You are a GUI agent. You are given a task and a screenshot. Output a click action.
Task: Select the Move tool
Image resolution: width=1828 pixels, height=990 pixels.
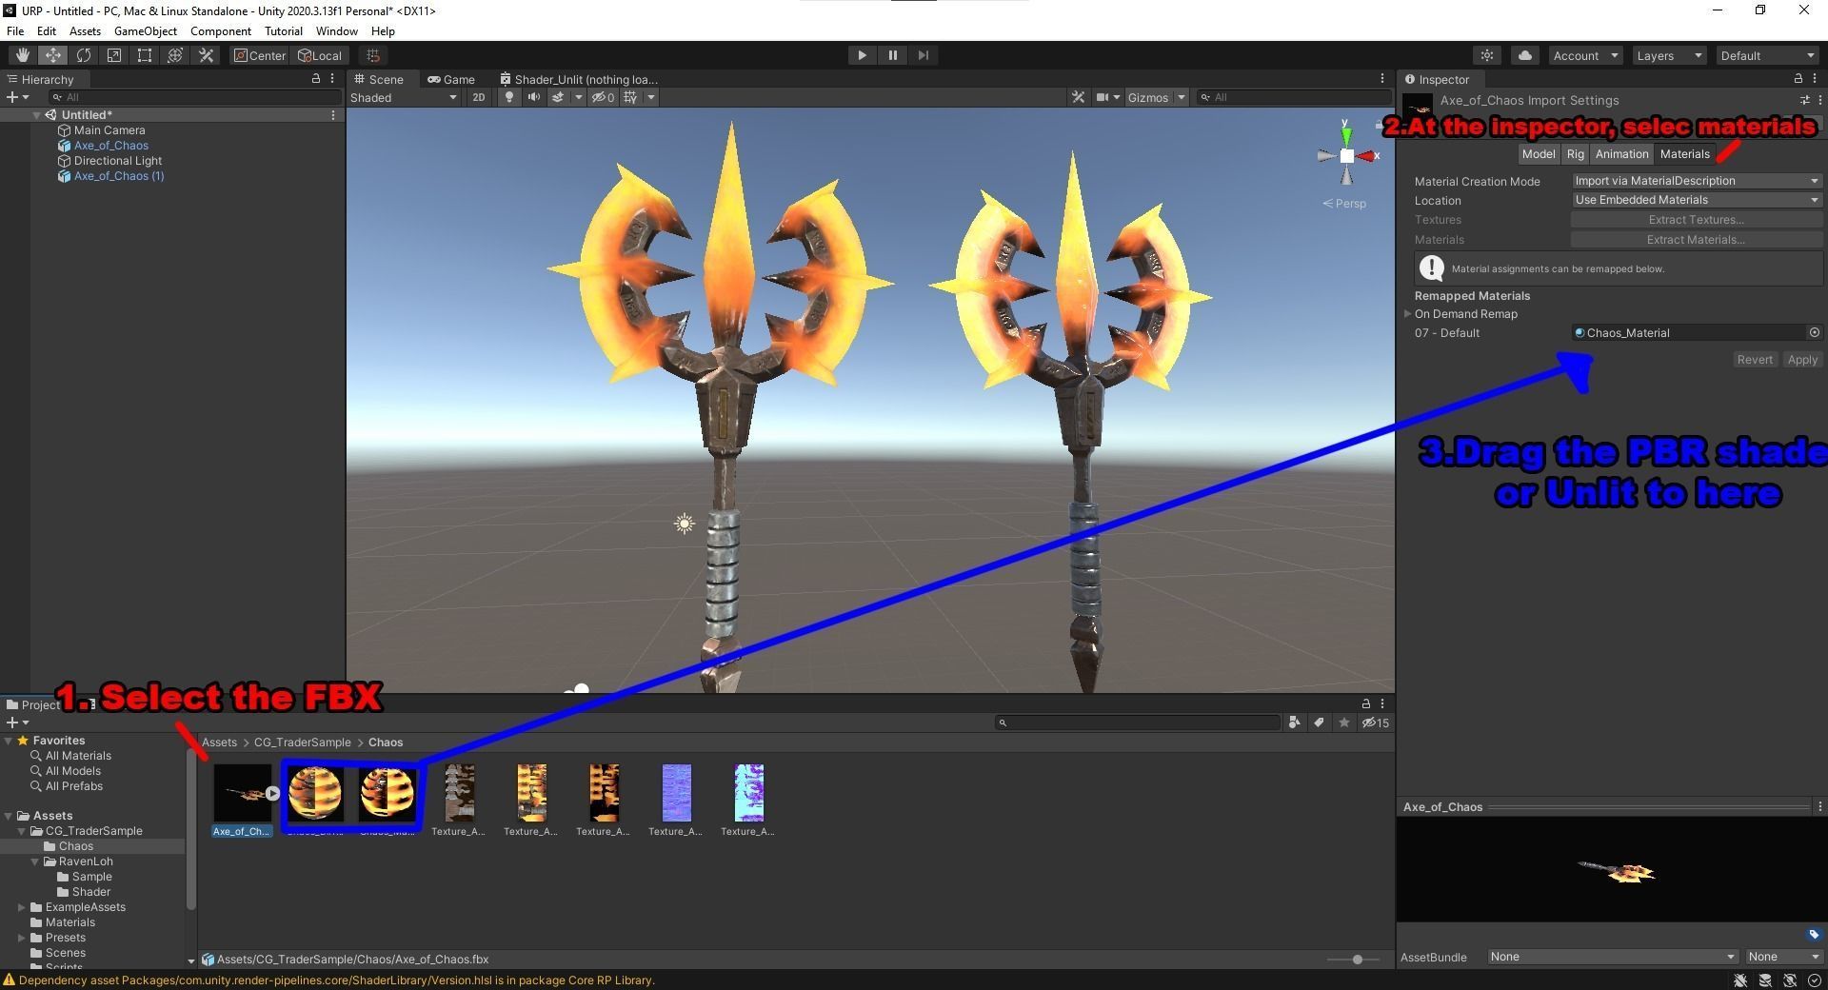coord(53,55)
